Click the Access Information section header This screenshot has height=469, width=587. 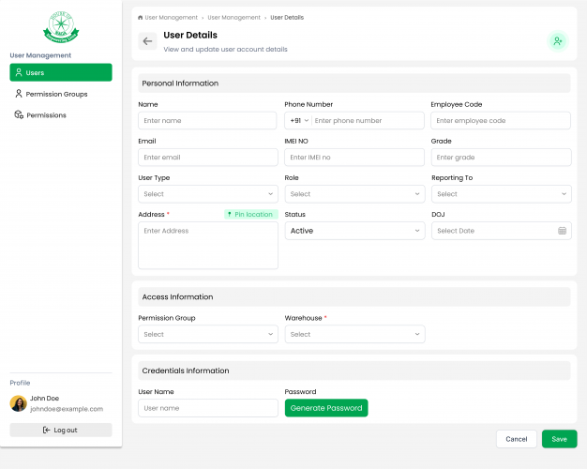[354, 296]
